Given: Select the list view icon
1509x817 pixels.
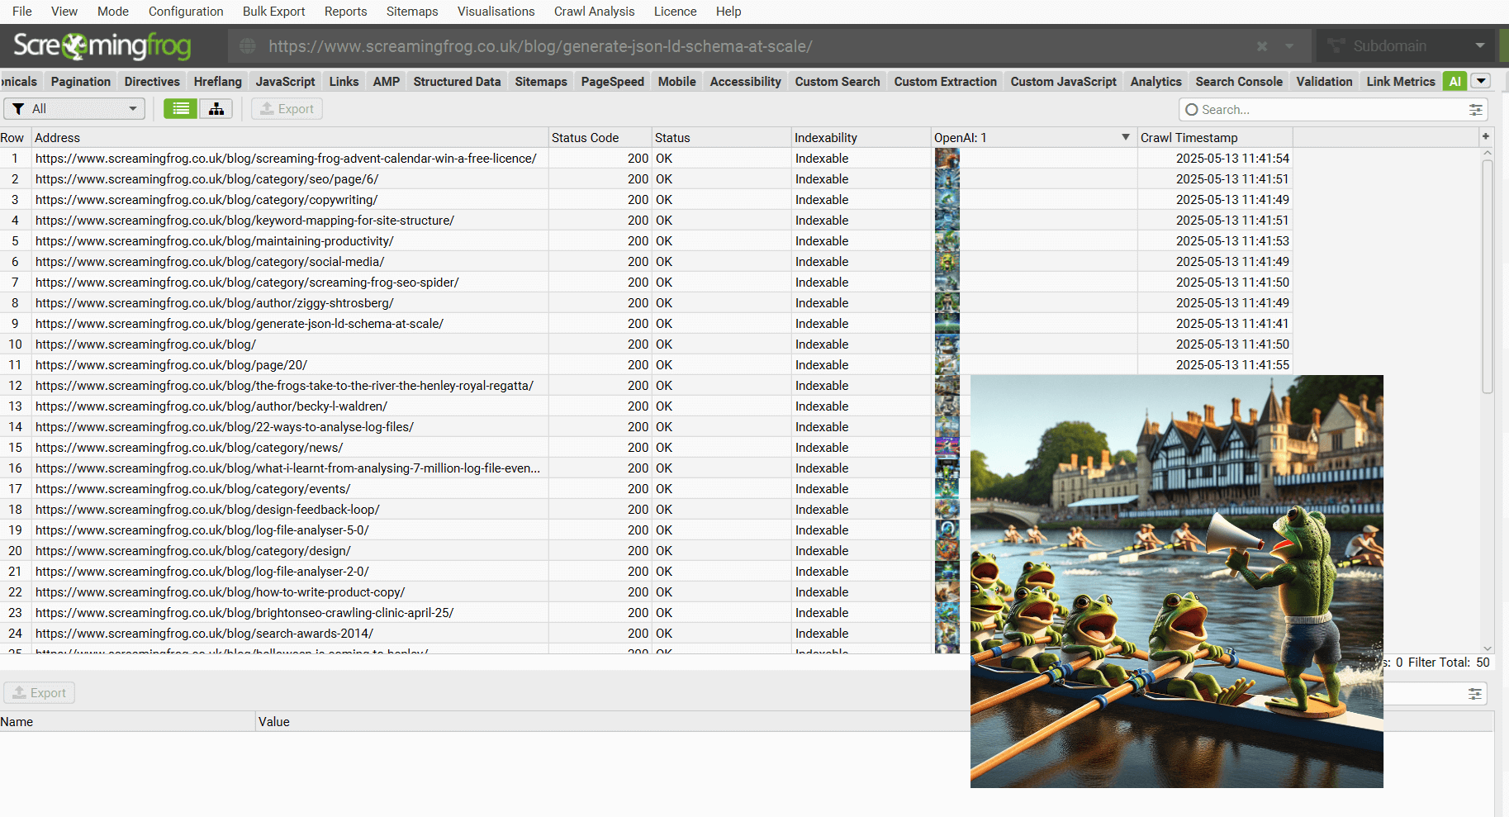Looking at the screenshot, I should [x=181, y=109].
